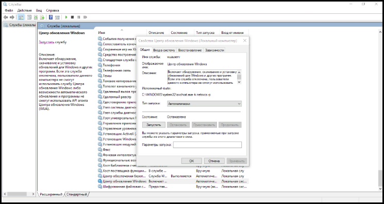Click the export list toolbar icon
Screen dimensions: 384x204
click(42, 17)
